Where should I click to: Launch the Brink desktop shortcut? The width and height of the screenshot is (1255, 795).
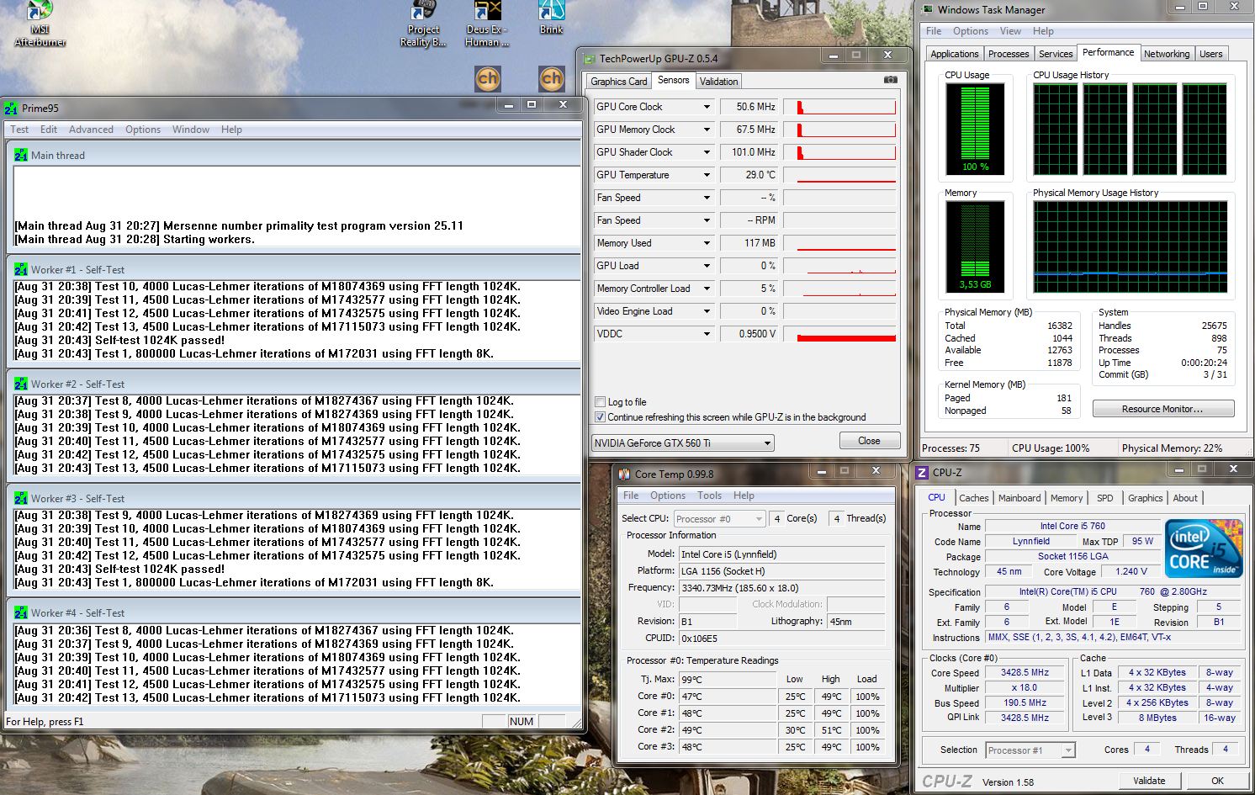pos(551,19)
